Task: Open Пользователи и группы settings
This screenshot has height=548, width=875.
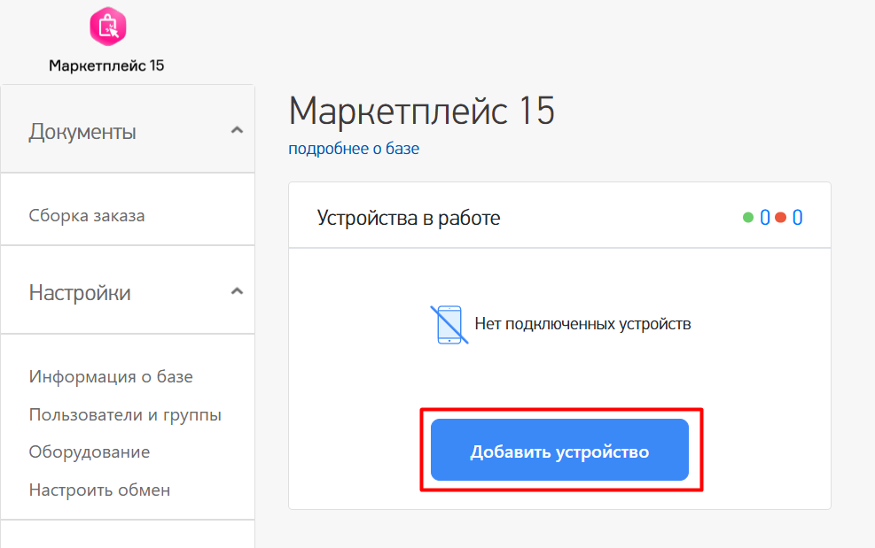Action: pyautogui.click(x=126, y=413)
